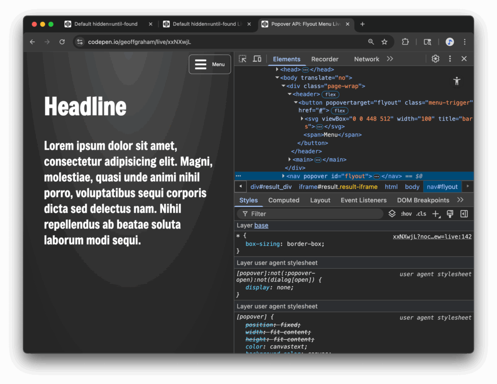The width and height of the screenshot is (497, 384).
Task: Open the Styles pane tab
Action: click(248, 200)
